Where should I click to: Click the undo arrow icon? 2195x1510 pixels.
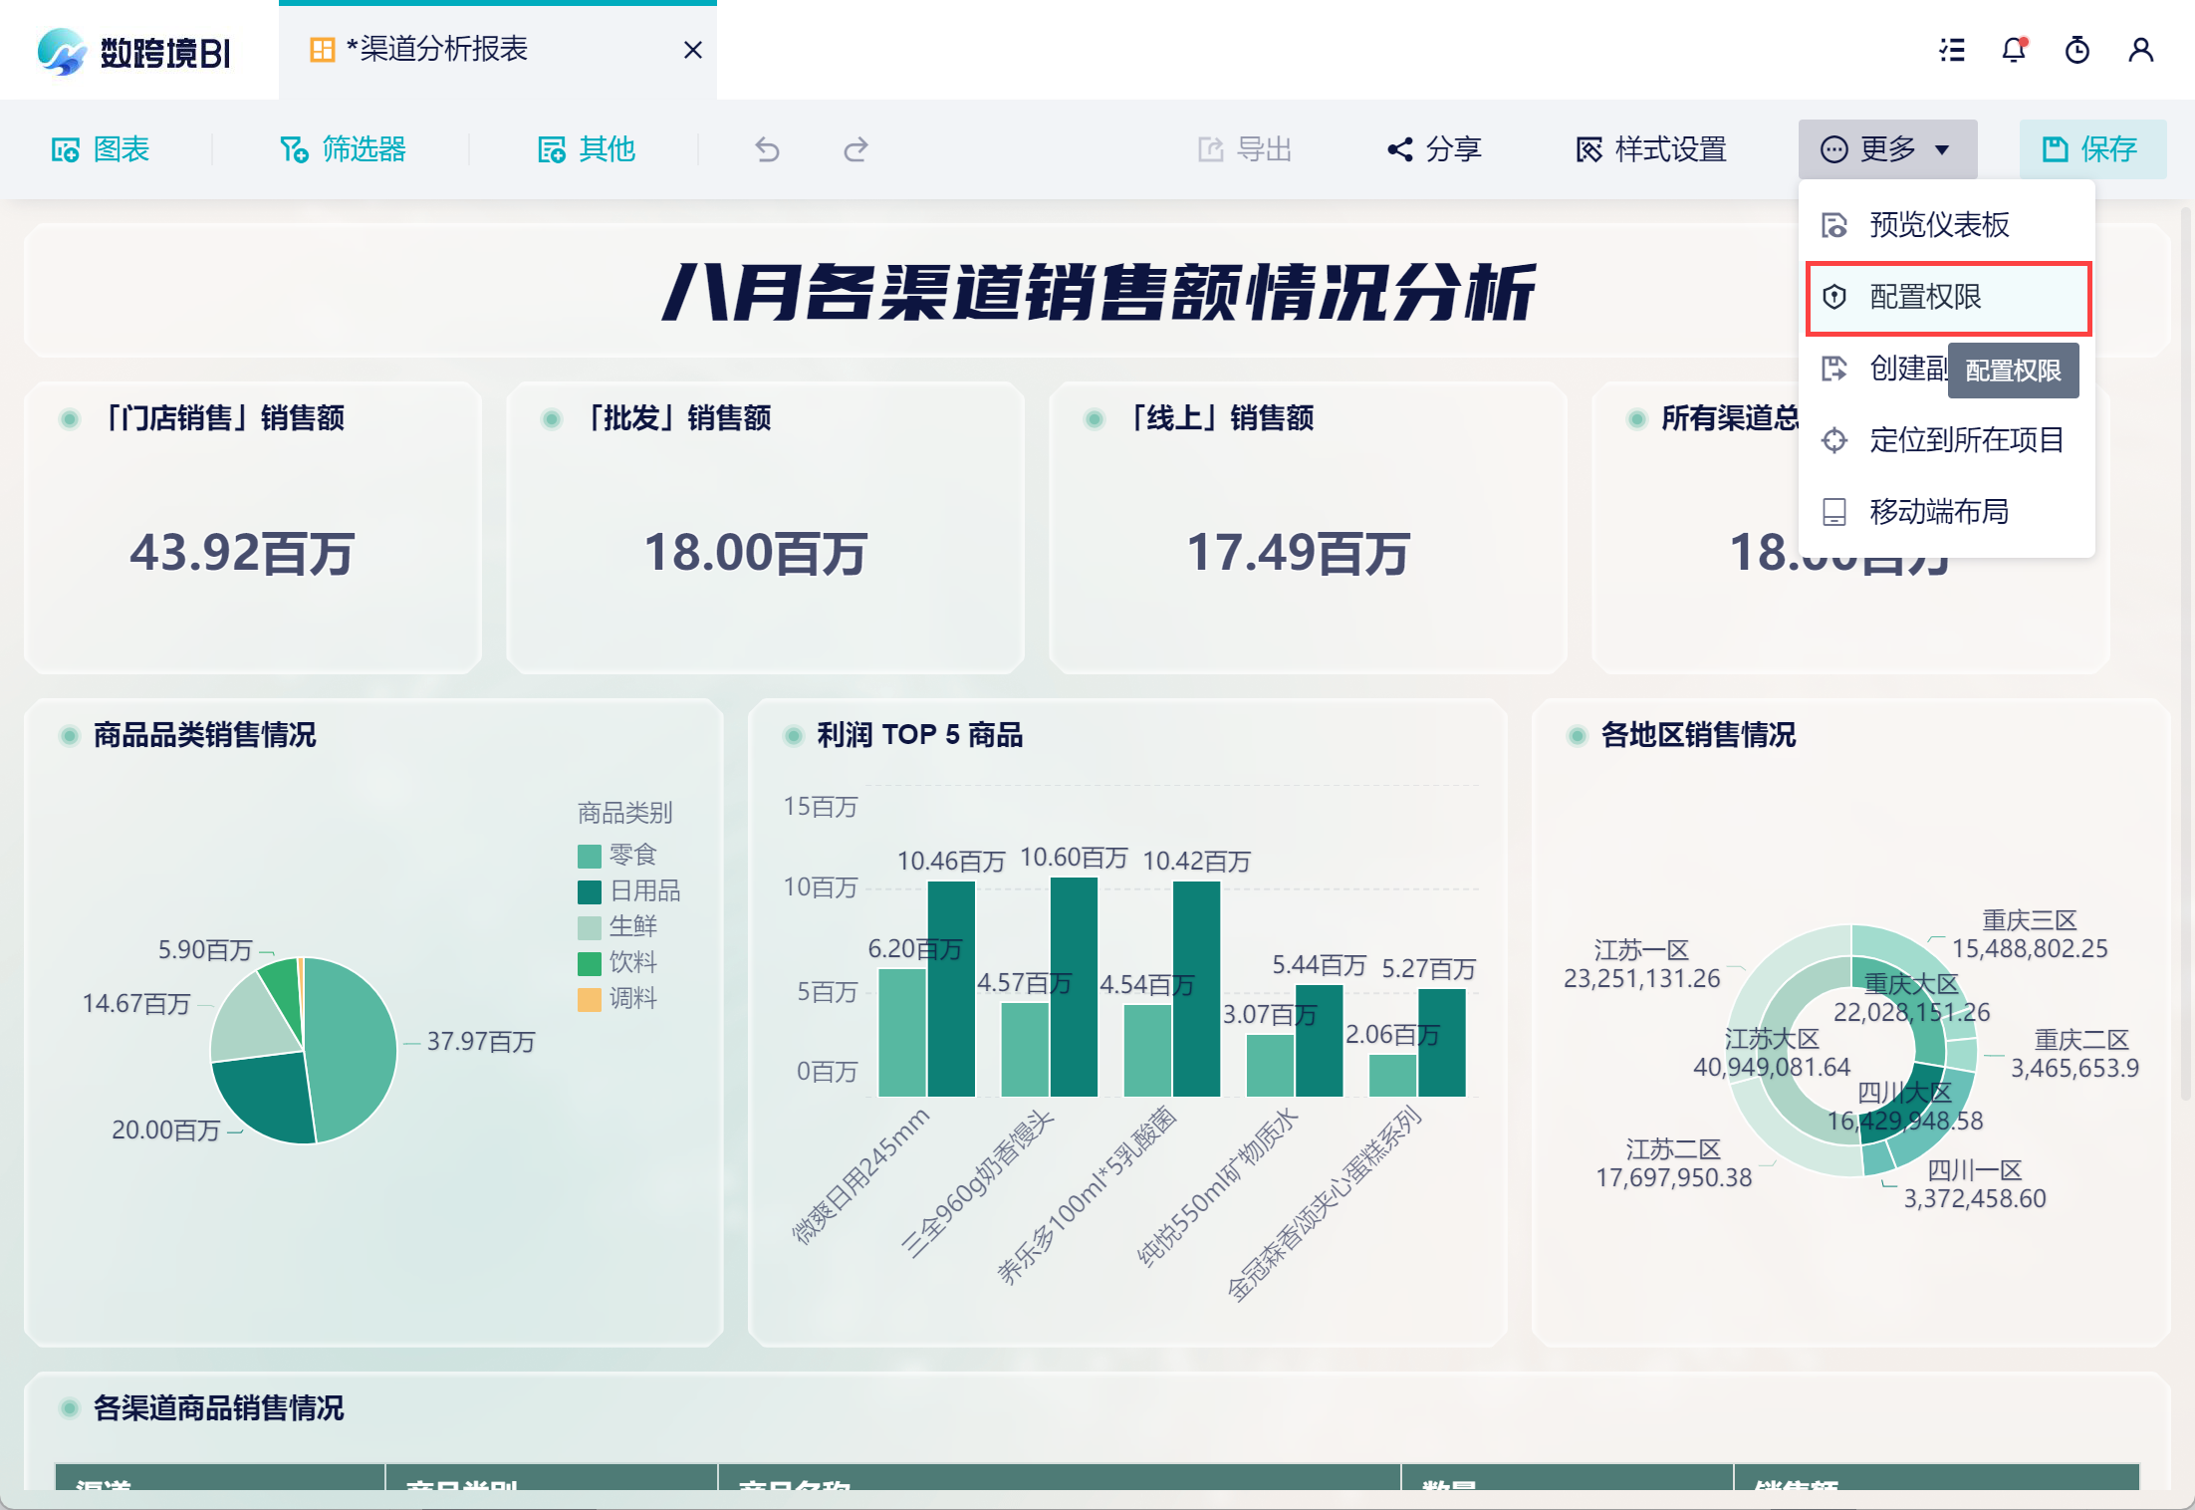click(x=766, y=149)
